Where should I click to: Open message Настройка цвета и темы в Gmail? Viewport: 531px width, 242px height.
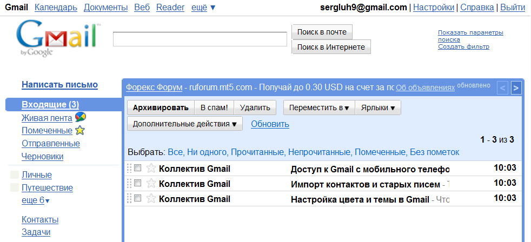360,200
